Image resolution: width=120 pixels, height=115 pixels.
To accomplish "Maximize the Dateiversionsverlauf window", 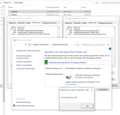I will click(101, 40).
